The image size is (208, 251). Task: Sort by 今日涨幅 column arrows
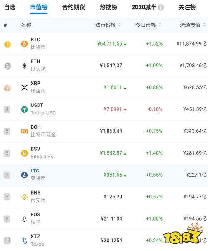coord(160,25)
